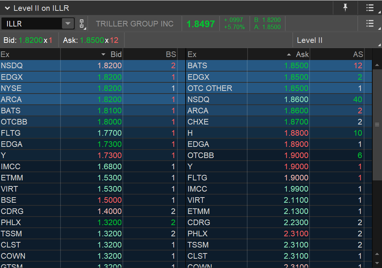Click the Ask 1.8500 x 12 summary

click(91, 40)
